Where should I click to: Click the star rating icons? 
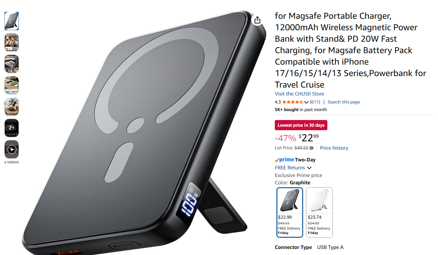click(x=293, y=102)
